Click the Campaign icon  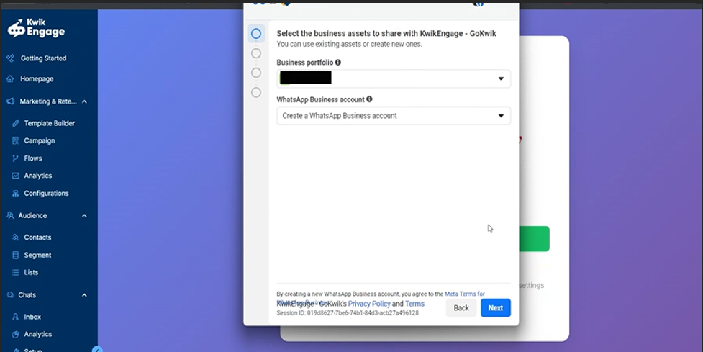15,141
